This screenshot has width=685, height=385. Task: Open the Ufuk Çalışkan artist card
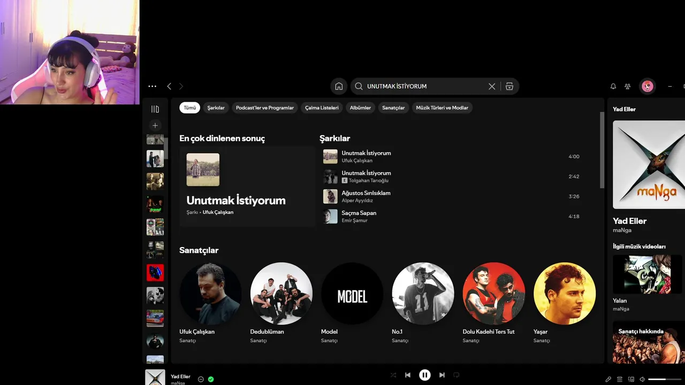[210, 303]
